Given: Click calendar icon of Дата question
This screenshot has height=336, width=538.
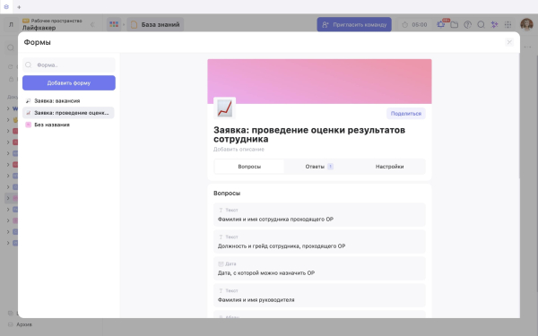Looking at the screenshot, I should [221, 263].
